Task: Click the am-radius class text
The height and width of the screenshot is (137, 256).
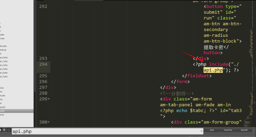Action: (x=216, y=35)
